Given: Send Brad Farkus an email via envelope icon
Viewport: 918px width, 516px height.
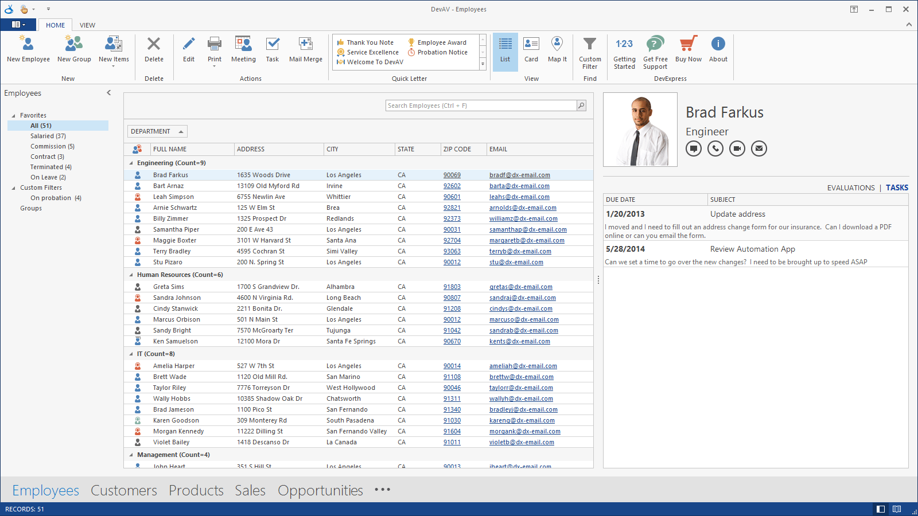Looking at the screenshot, I should click(x=758, y=148).
